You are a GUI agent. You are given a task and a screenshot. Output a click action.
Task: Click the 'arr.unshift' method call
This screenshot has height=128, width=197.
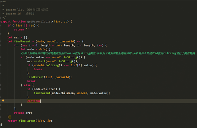pyautogui.click(x=36, y=61)
